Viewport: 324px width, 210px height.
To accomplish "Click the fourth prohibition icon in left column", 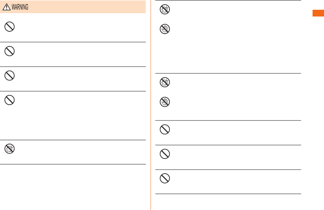I will click(x=10, y=100).
